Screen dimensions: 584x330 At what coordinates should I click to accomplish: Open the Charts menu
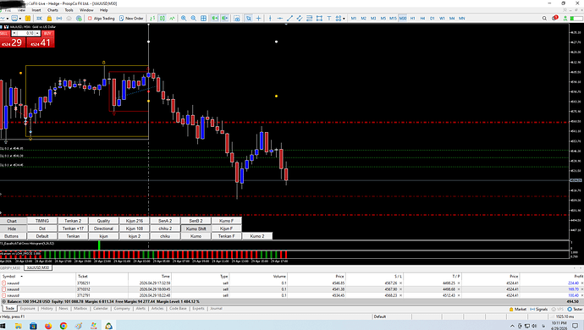click(x=52, y=10)
